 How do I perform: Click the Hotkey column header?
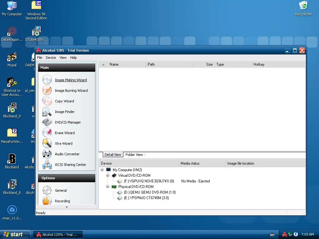(263, 64)
